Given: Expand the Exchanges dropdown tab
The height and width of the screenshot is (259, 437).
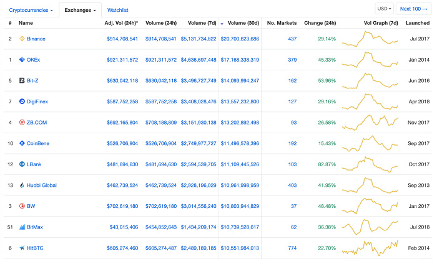Looking at the screenshot, I should [80, 11].
